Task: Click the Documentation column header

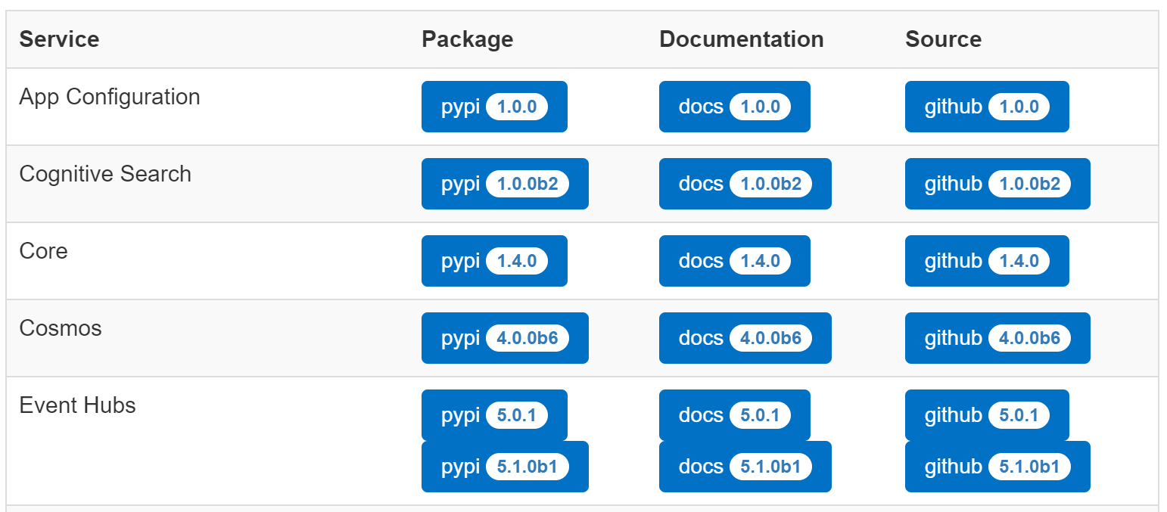Action: click(x=741, y=39)
